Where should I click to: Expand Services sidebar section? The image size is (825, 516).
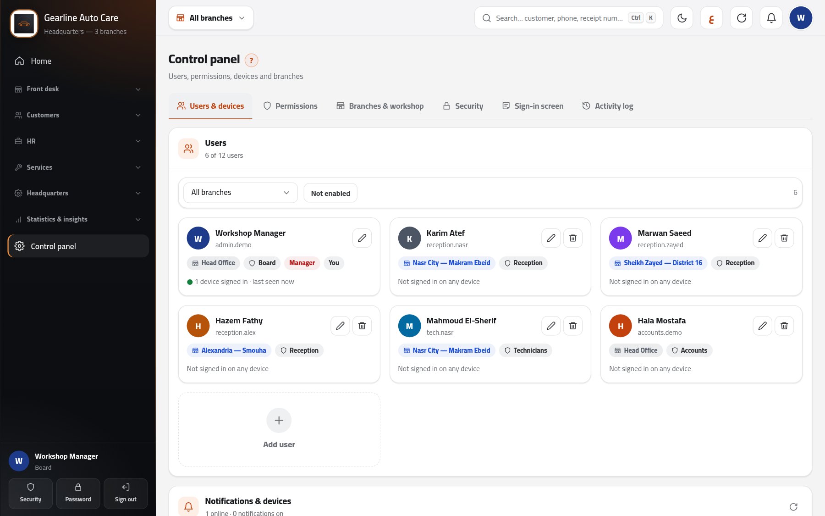click(78, 167)
